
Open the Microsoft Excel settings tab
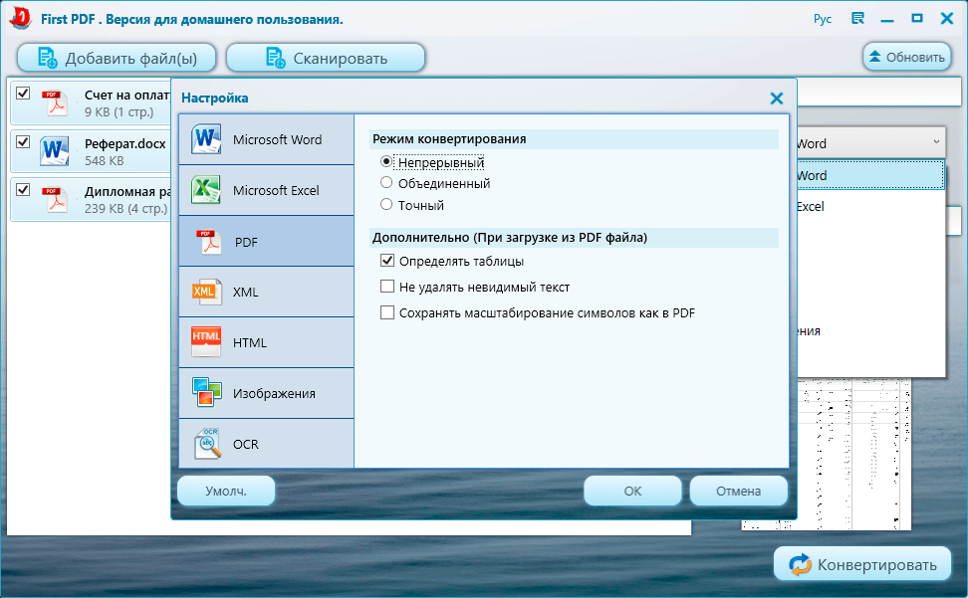[266, 190]
